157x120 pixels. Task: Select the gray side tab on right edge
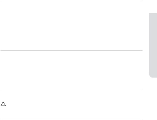153,45
